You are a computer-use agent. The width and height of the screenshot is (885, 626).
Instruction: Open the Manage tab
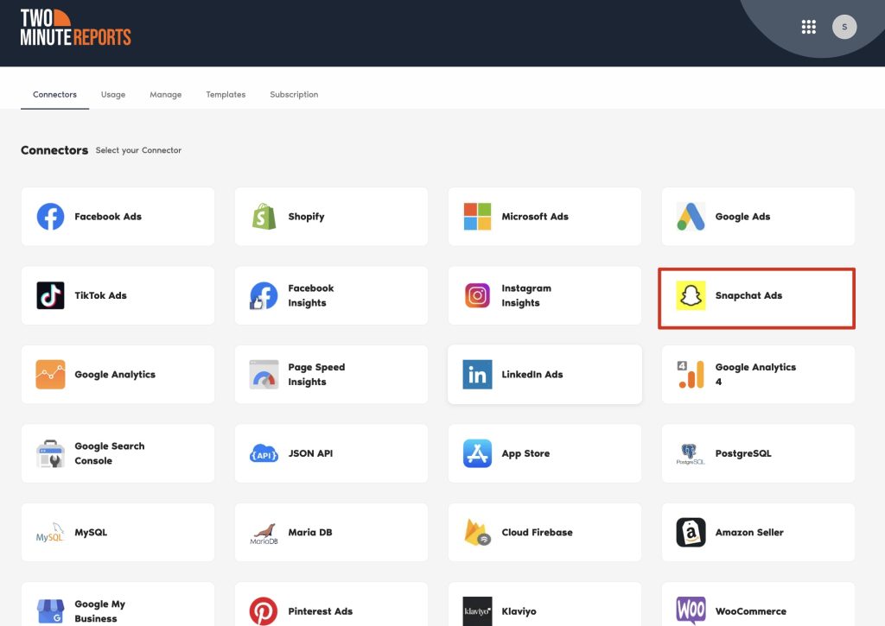[x=165, y=95]
